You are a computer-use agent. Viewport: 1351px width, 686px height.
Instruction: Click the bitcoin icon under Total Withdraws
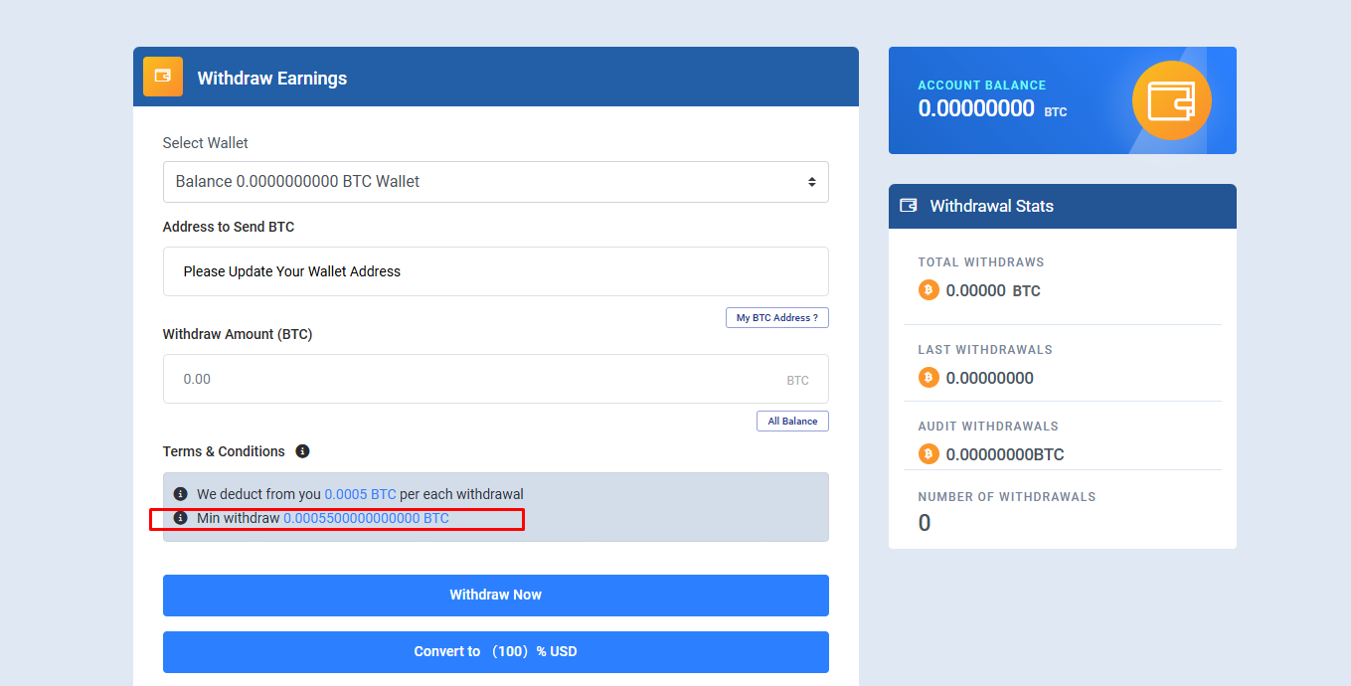tap(929, 290)
